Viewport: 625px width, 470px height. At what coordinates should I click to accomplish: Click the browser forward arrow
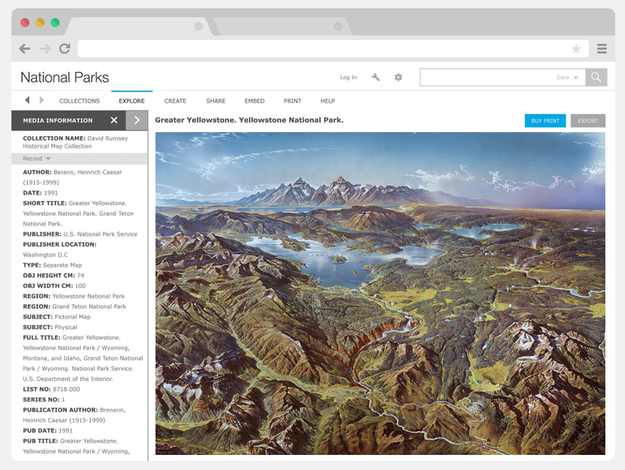[45, 48]
